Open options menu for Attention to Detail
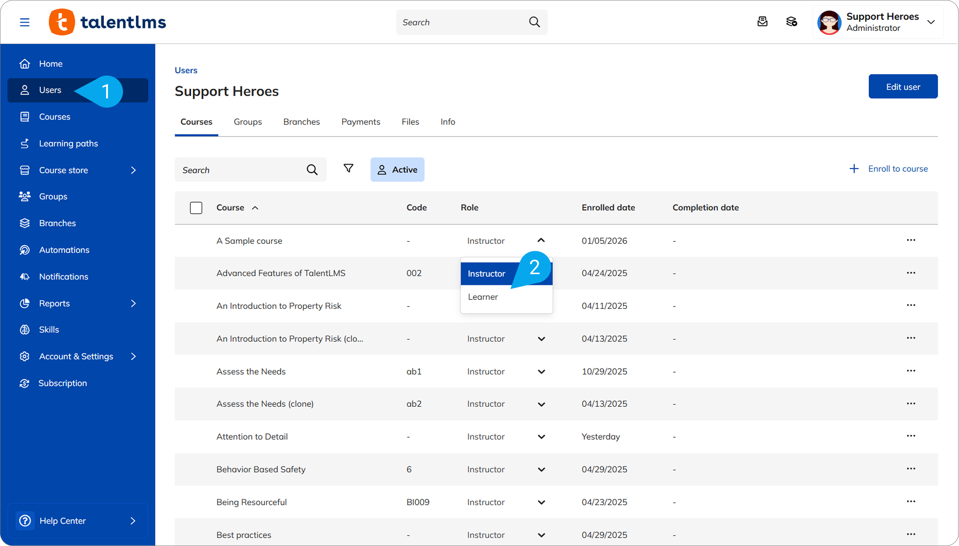This screenshot has width=959, height=546. [911, 436]
